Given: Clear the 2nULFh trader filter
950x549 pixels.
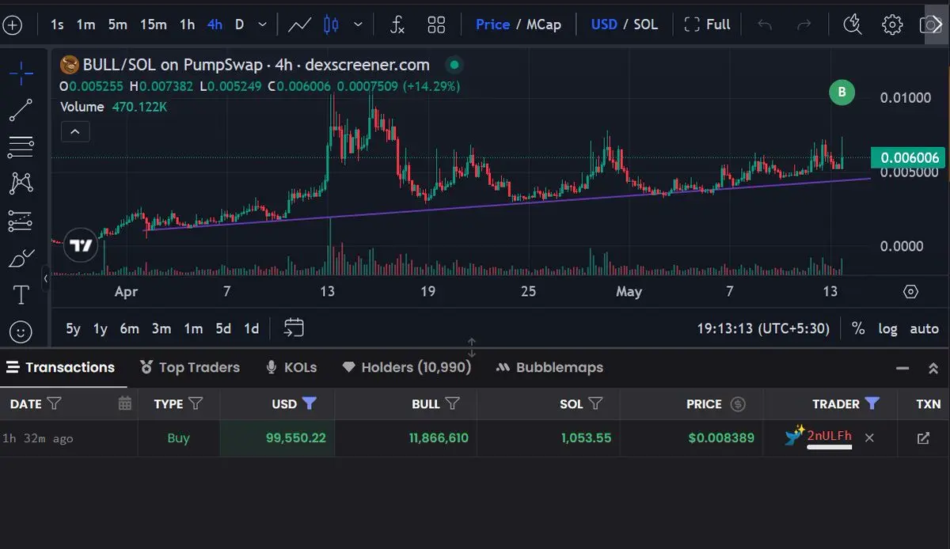Looking at the screenshot, I should click(x=869, y=437).
